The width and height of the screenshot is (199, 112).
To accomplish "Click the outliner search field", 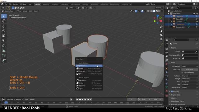I will point(184,8).
